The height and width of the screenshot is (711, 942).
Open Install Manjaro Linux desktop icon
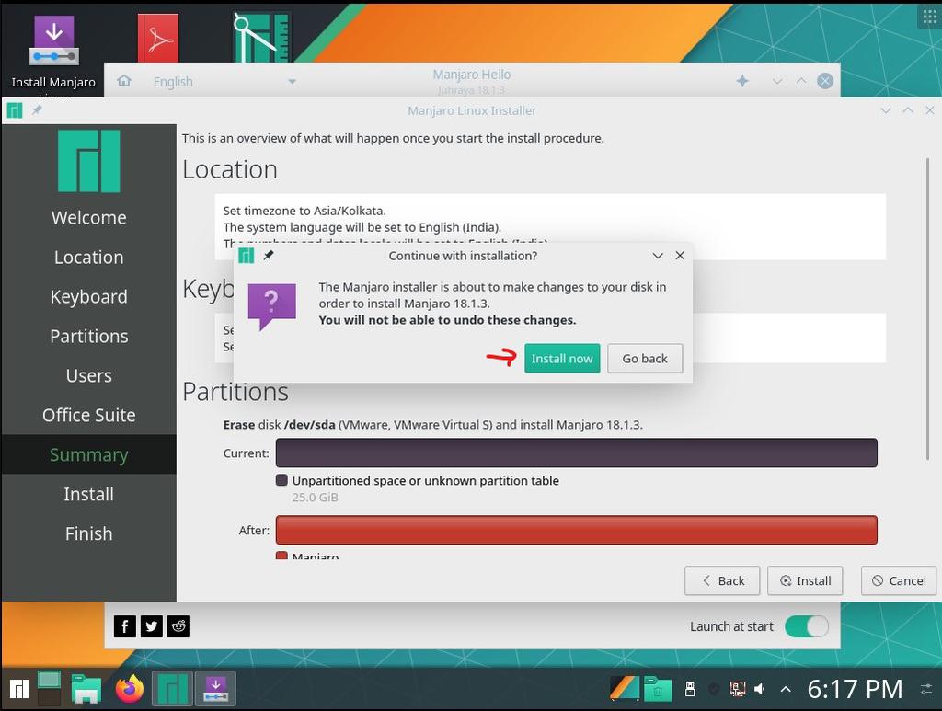(53, 55)
